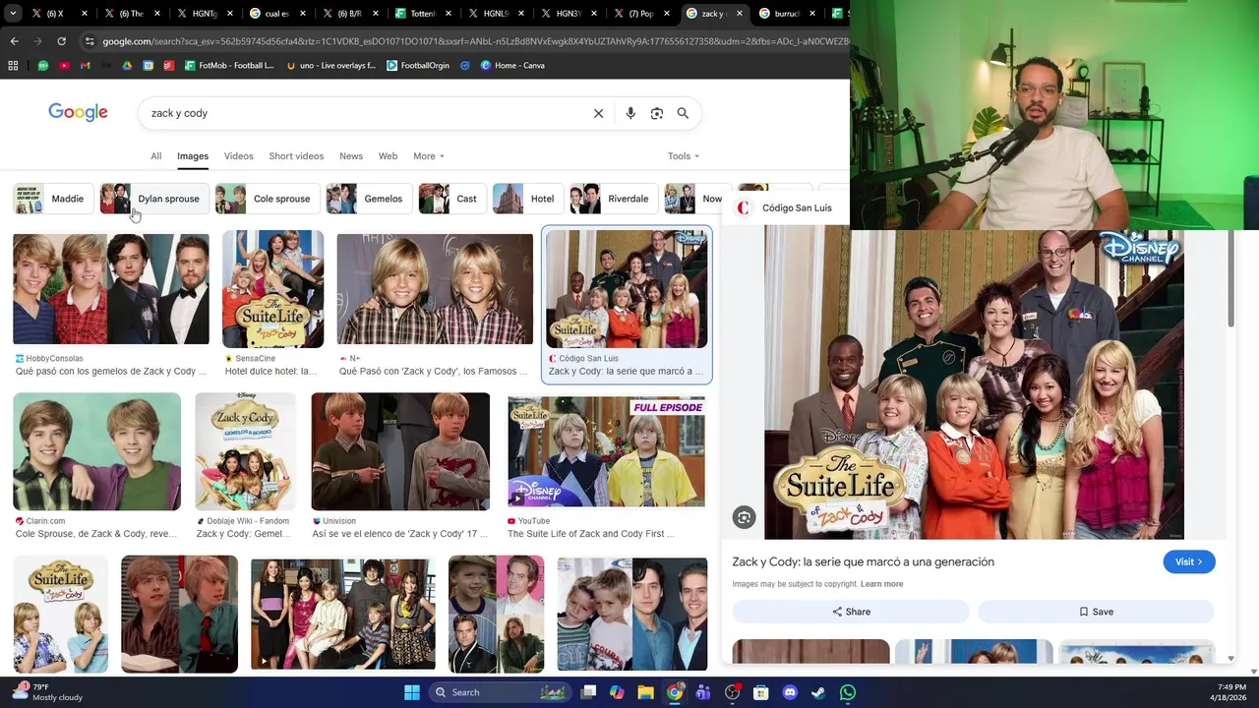This screenshot has height=708, width=1259.
Task: Open the SensaCine Suite Life poster result
Action: click(x=272, y=289)
